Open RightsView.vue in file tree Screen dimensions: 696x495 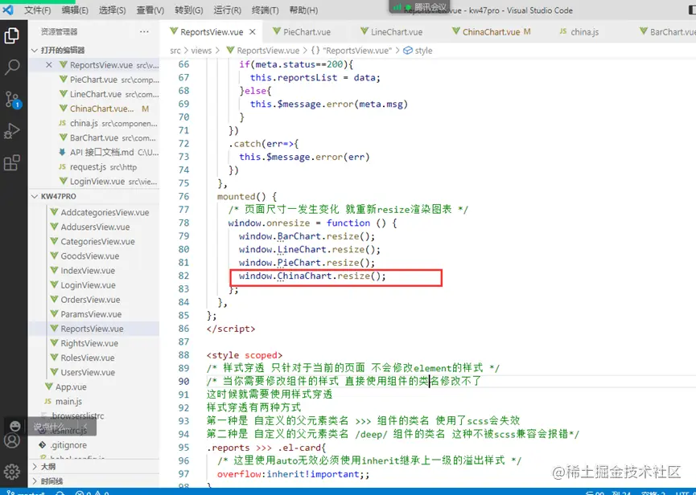click(x=93, y=343)
